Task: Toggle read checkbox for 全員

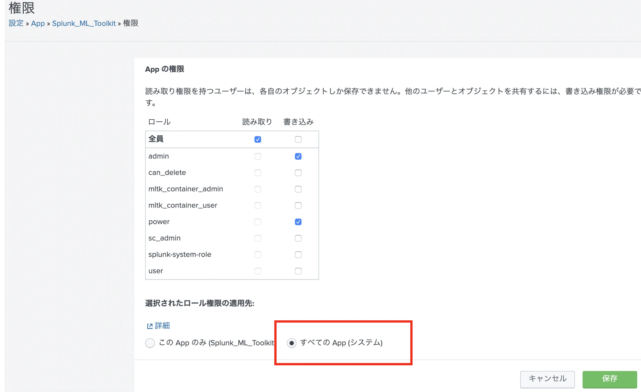Action: [x=258, y=140]
